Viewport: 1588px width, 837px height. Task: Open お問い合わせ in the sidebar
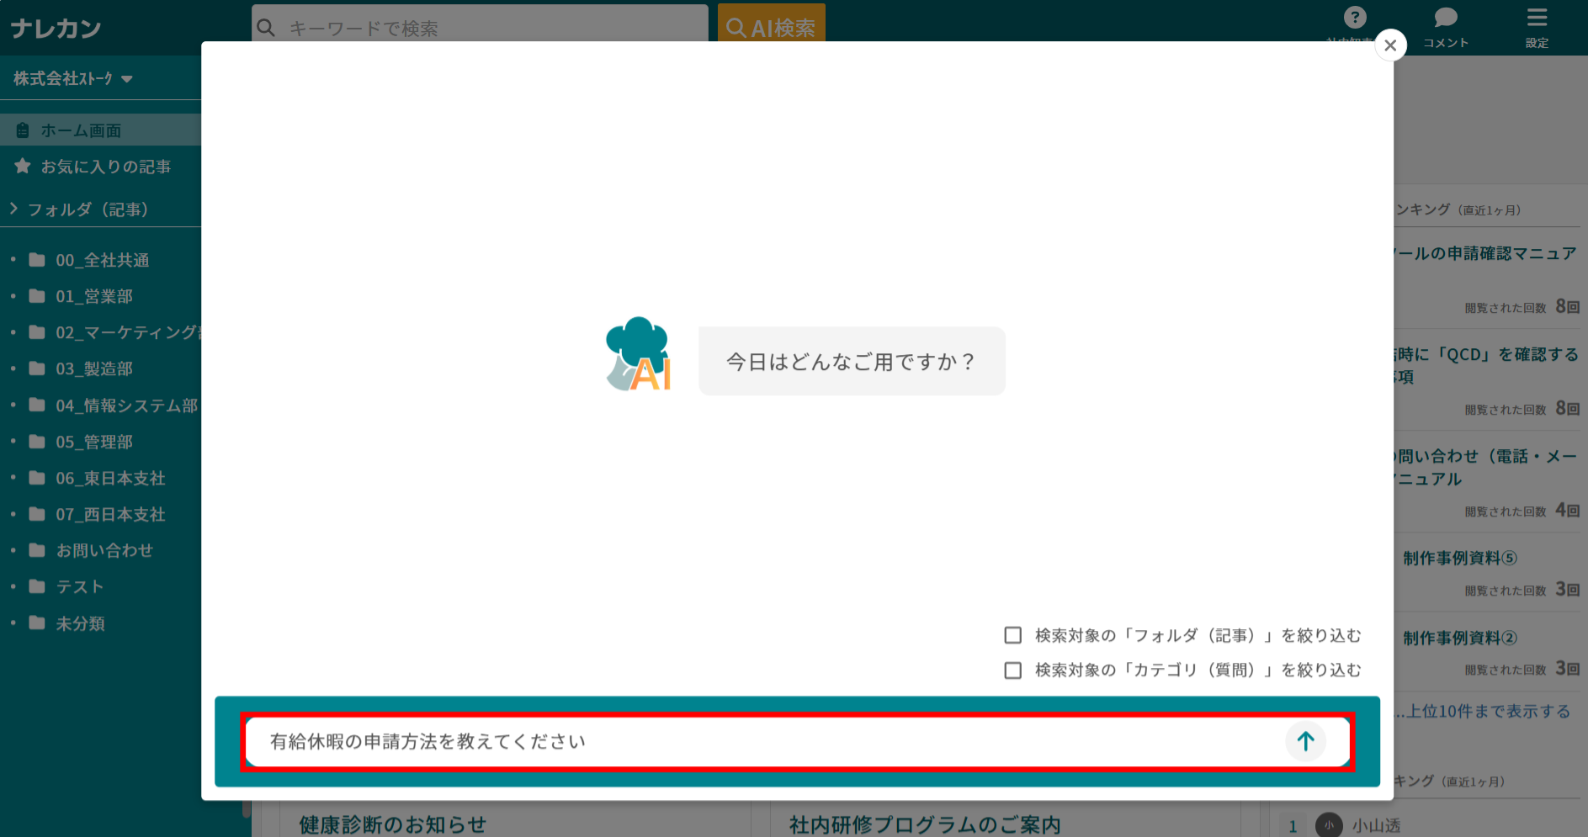click(x=104, y=550)
